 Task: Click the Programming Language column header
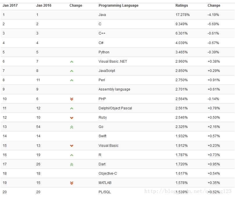click(x=118, y=6)
